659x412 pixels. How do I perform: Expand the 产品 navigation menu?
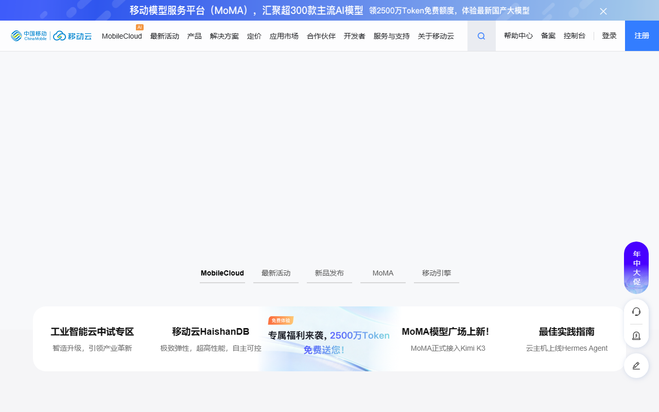(x=195, y=36)
